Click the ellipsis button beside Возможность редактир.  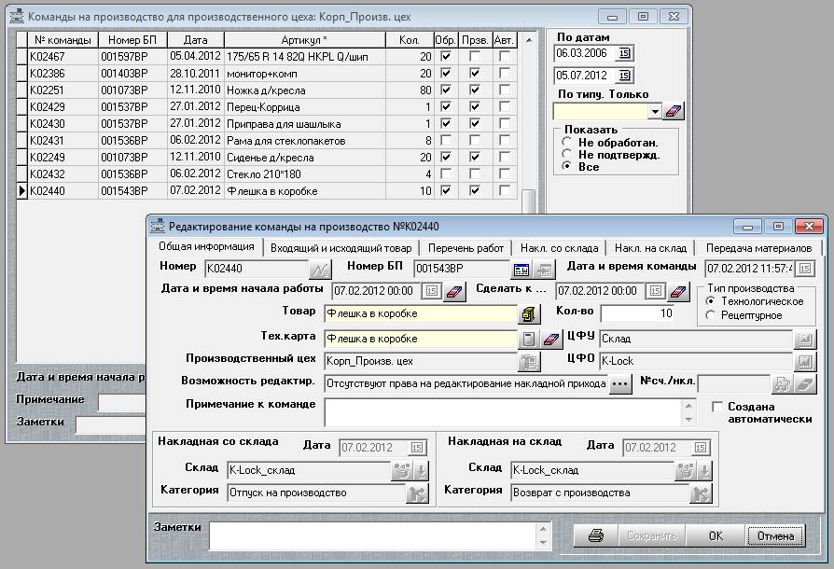click(620, 384)
